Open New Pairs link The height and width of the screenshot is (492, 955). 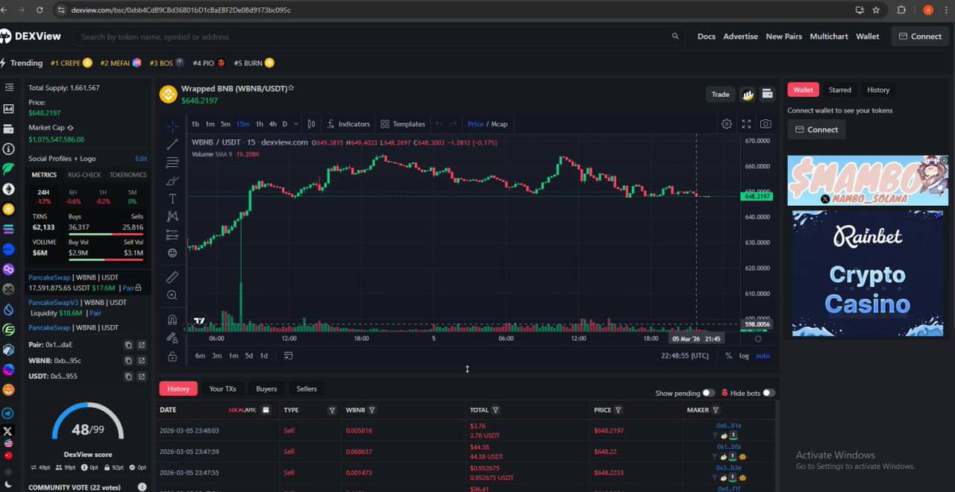pos(784,37)
